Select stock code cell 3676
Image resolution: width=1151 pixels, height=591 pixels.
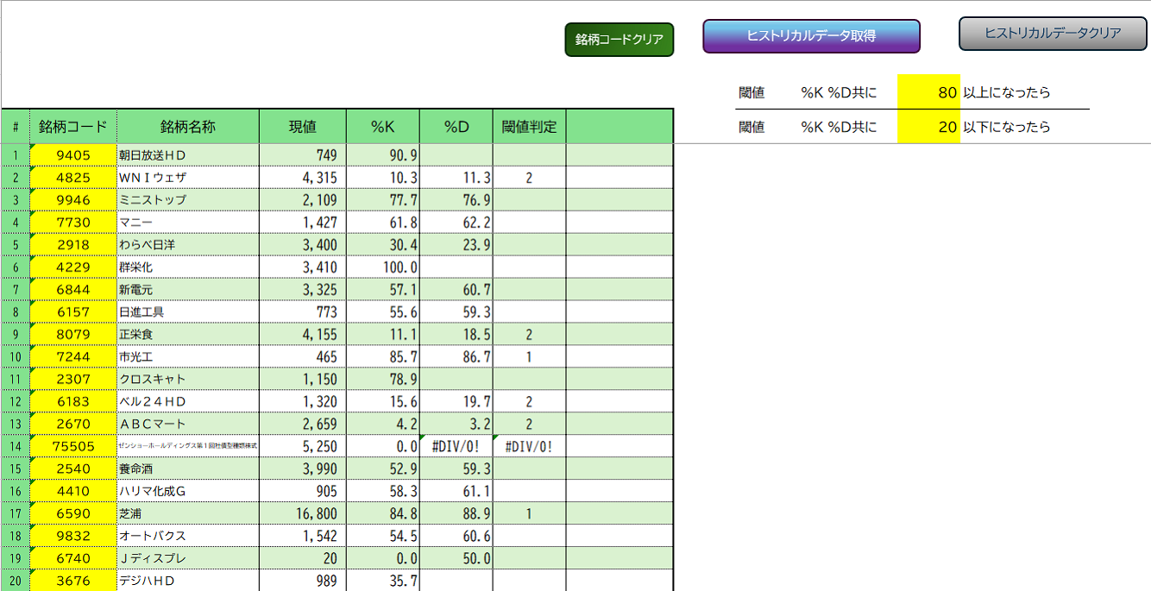pyautogui.click(x=73, y=582)
